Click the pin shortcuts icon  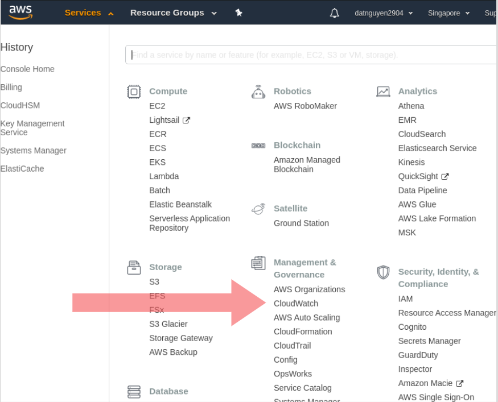coord(239,13)
